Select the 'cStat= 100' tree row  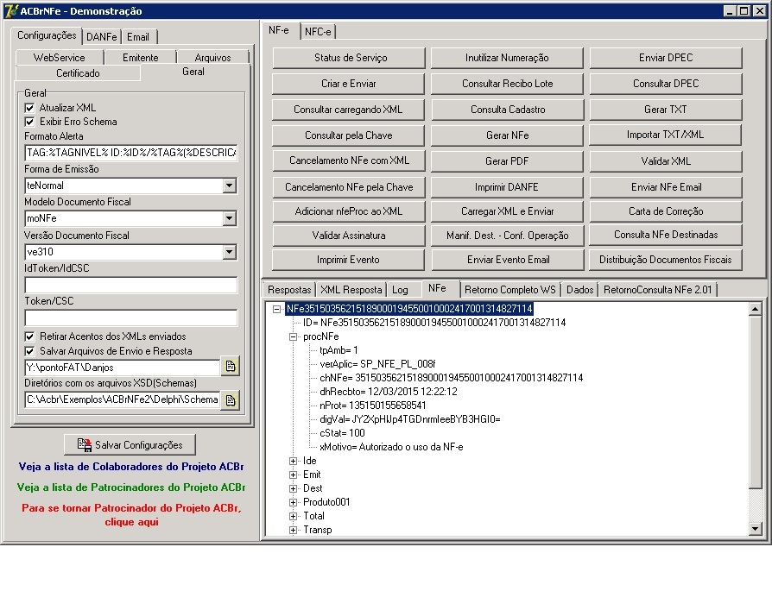click(x=342, y=433)
